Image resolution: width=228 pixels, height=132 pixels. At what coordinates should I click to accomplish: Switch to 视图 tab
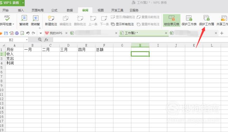click(x=100, y=10)
